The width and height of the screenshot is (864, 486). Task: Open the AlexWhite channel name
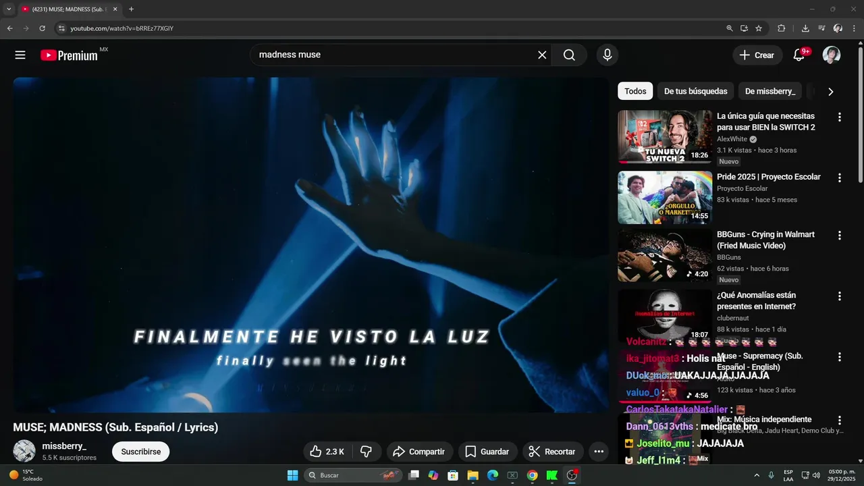(732, 139)
